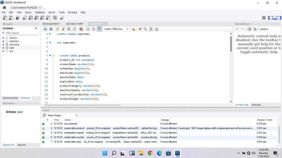Collapse the create table code fold
The width and height of the screenshot is (282, 158).
53,55
